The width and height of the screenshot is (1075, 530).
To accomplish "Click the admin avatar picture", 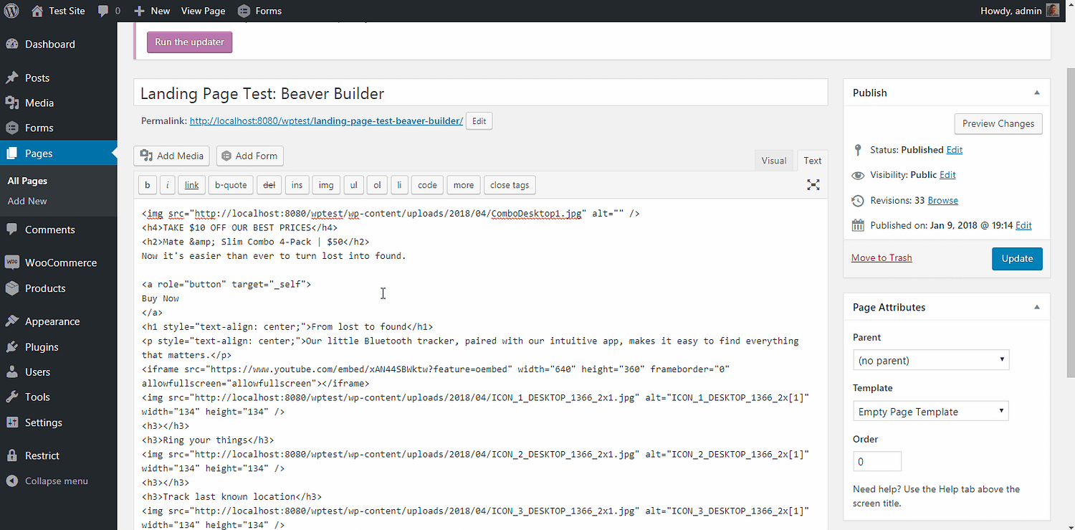I will click(x=1052, y=11).
